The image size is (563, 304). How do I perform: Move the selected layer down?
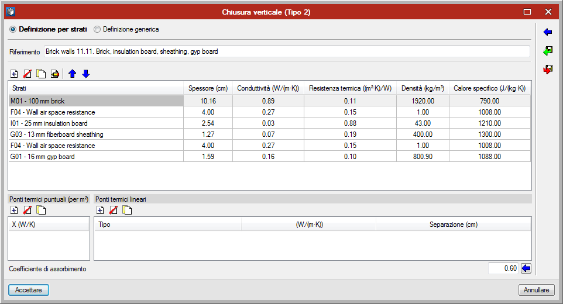coord(86,74)
